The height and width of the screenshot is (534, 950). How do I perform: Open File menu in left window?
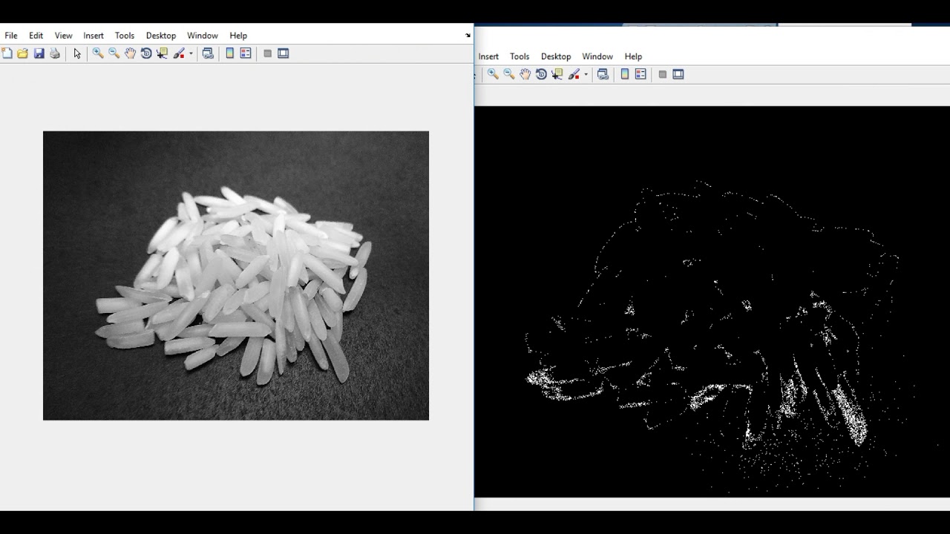click(x=11, y=36)
